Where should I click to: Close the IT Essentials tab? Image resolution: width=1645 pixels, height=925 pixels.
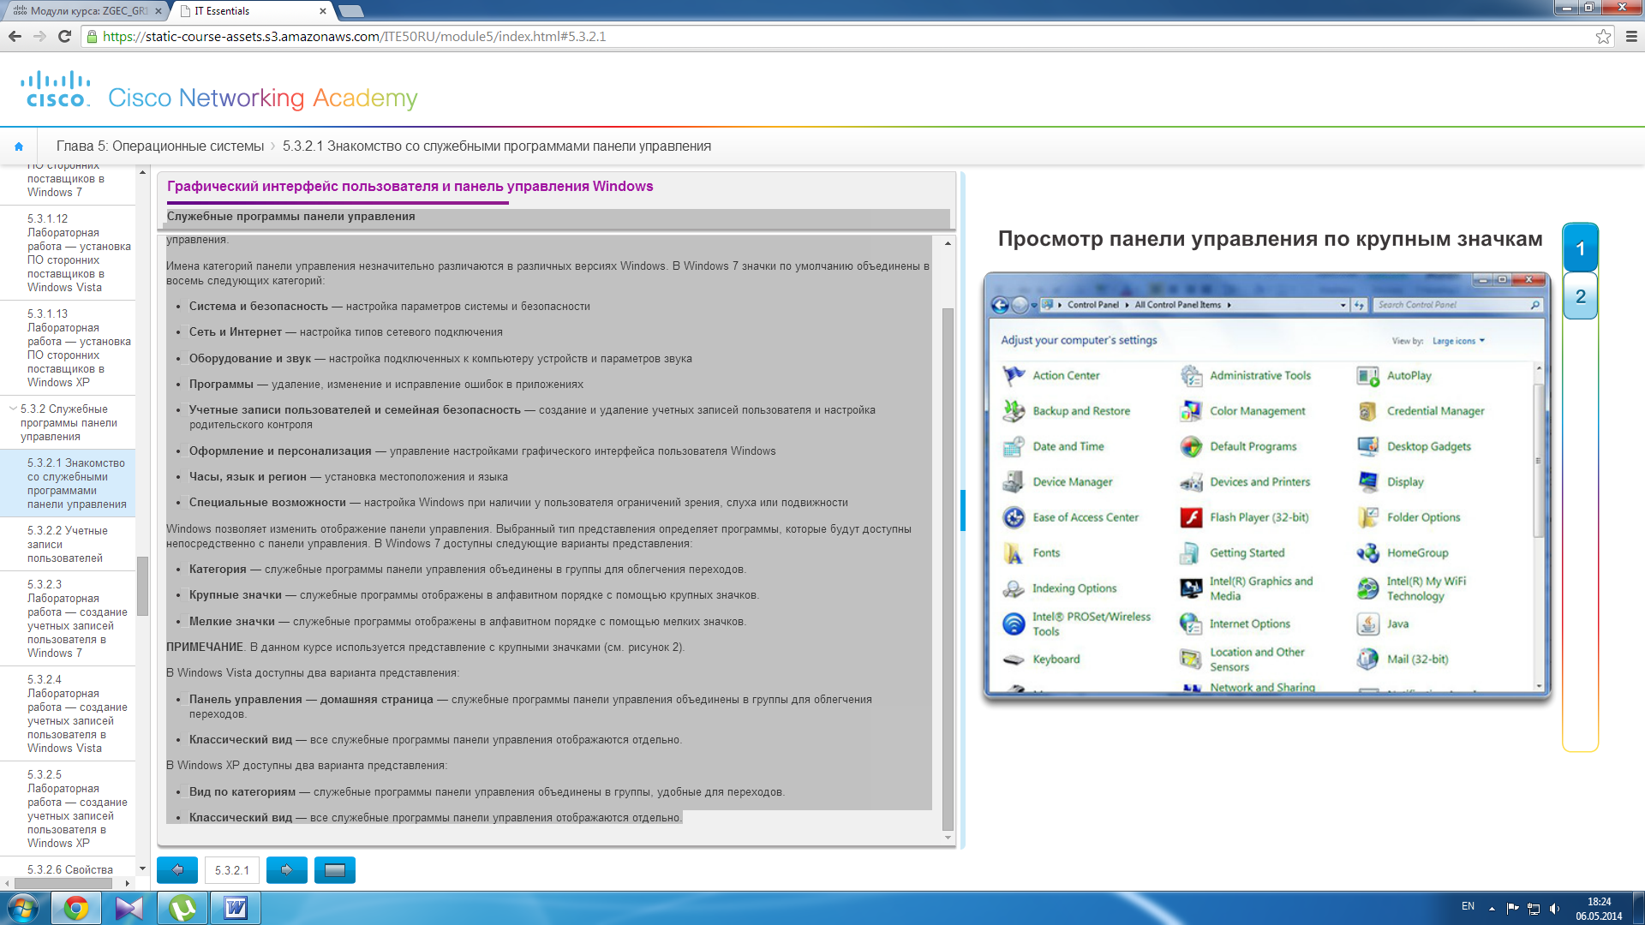[323, 11]
